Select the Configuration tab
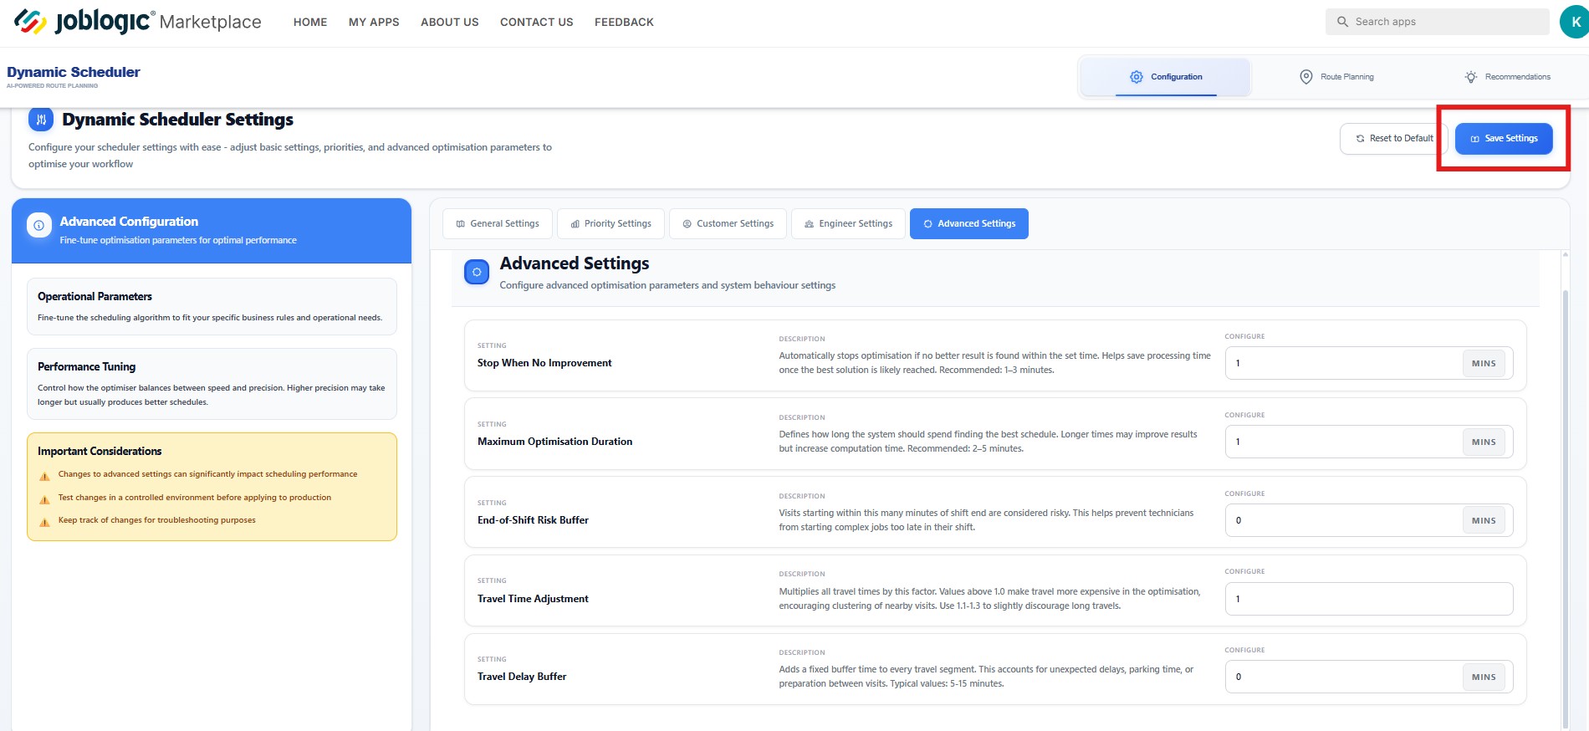This screenshot has width=1589, height=731. click(1166, 77)
